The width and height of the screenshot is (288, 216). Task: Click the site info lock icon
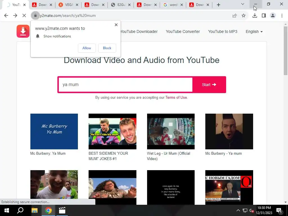click(35, 16)
